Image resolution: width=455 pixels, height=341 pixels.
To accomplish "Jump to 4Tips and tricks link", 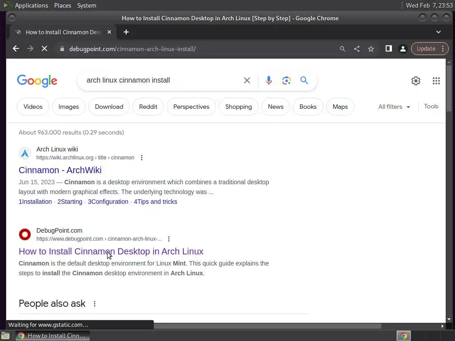I will 155,202.
